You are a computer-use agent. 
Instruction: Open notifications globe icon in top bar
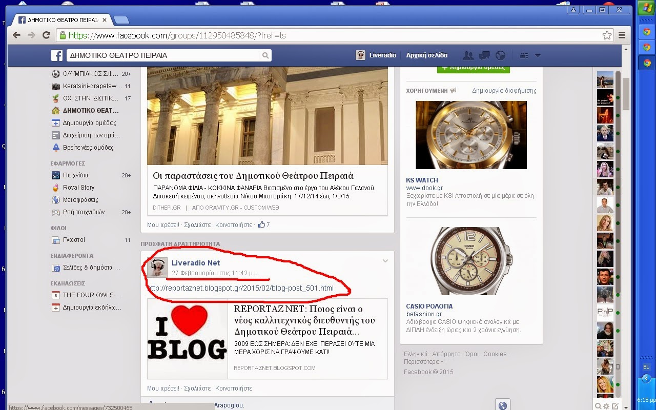(501, 55)
